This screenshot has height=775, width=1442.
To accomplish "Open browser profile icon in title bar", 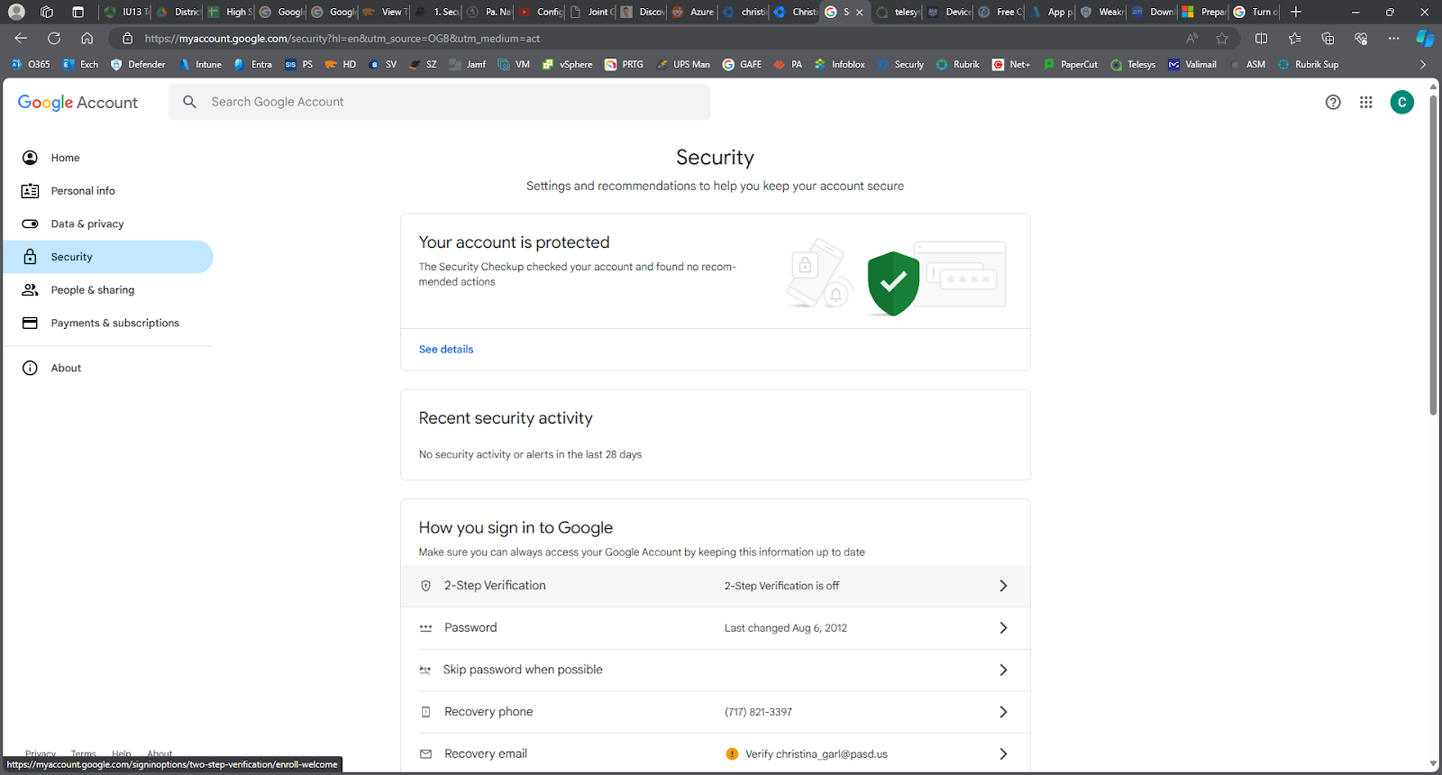I will 16,12.
